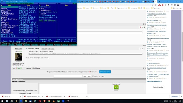Expand options for the first downloaded jpg
The width and height of the screenshot is (183, 103).
pyautogui.click(x=20, y=97)
